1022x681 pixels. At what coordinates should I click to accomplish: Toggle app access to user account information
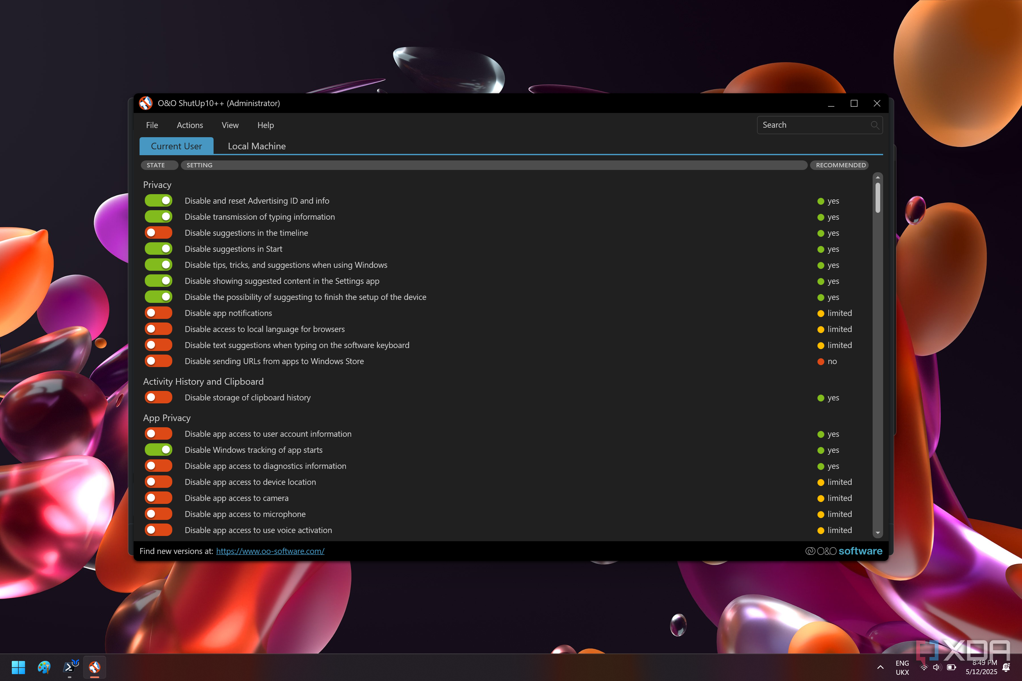click(159, 434)
